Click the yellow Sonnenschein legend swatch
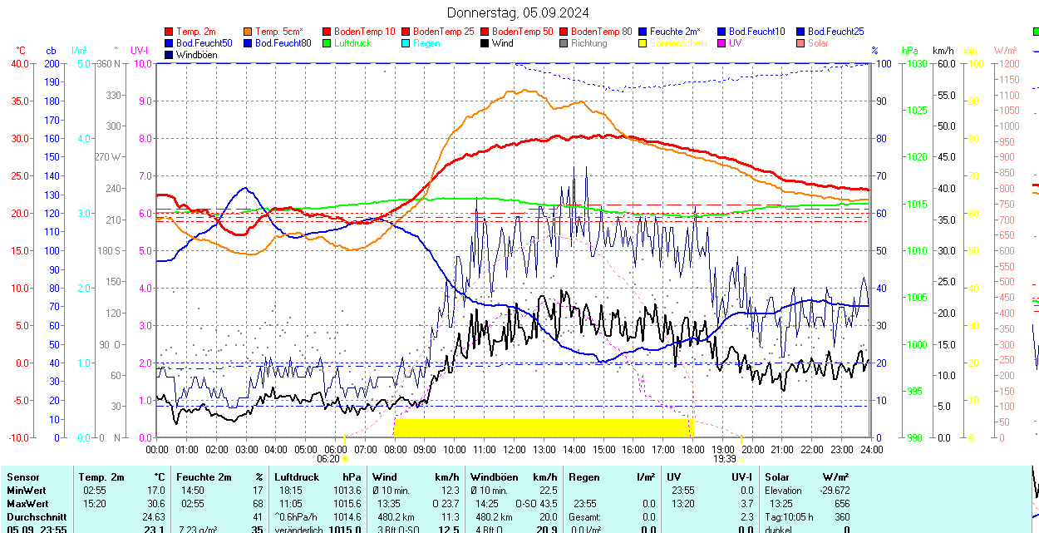Viewport: 1039px width, 533px height. tap(643, 43)
